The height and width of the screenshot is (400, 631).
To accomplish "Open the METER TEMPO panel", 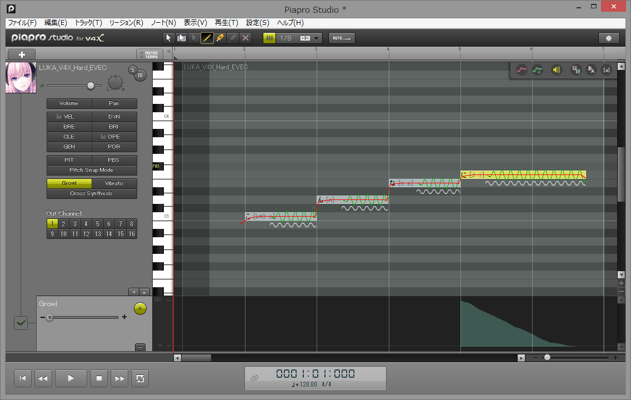I will pyautogui.click(x=150, y=54).
